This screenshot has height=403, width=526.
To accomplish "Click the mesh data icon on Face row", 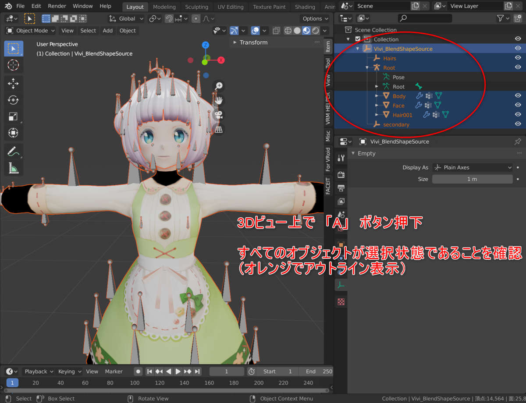I will pos(438,105).
